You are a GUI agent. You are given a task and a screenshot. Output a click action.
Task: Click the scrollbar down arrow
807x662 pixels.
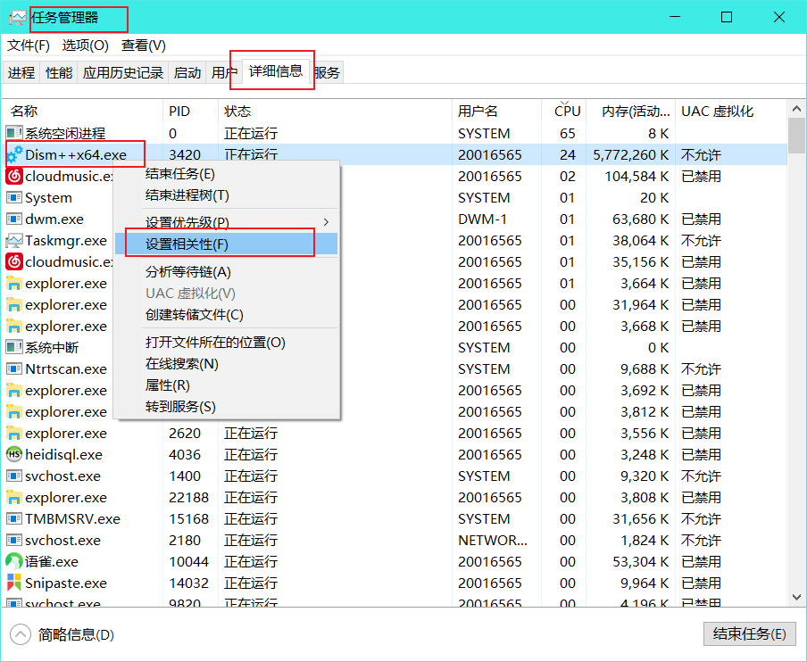796,597
